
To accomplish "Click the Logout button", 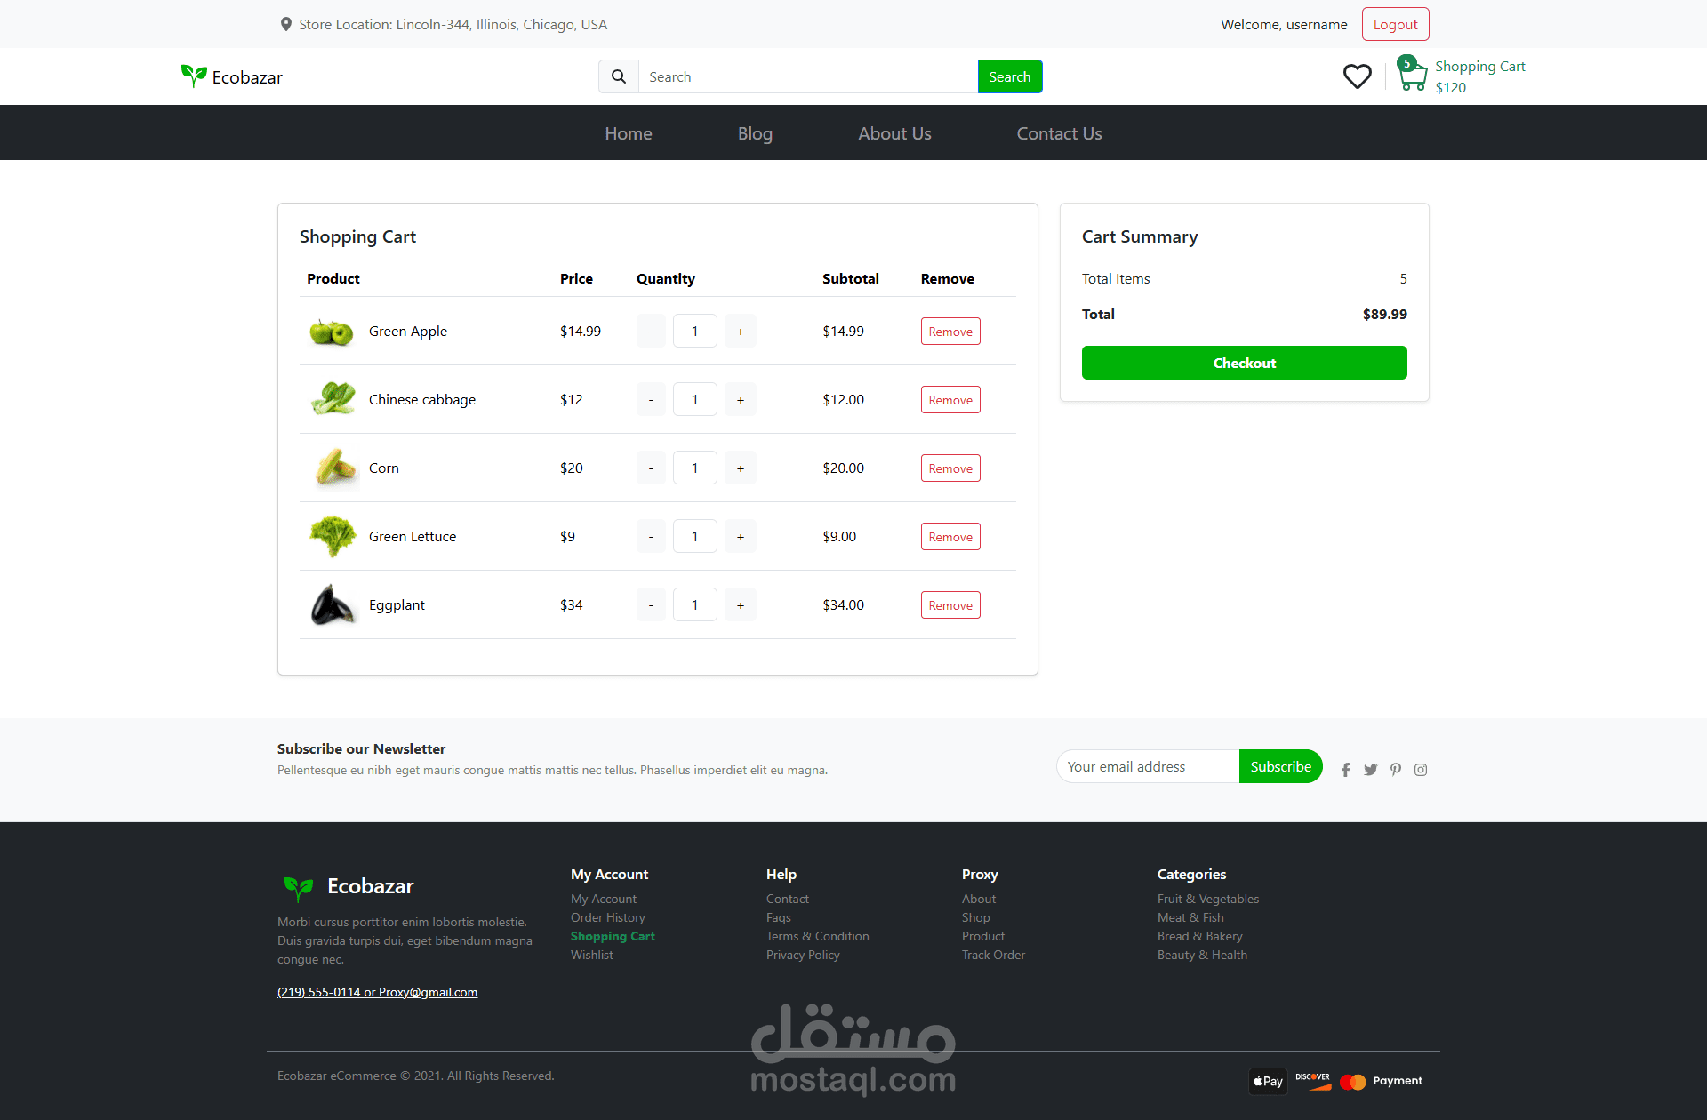I will pyautogui.click(x=1395, y=24).
